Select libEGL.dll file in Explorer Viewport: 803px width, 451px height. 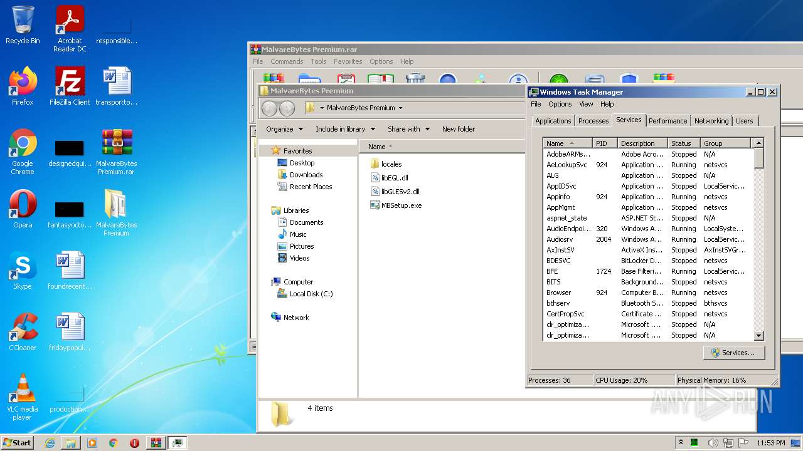click(390, 177)
